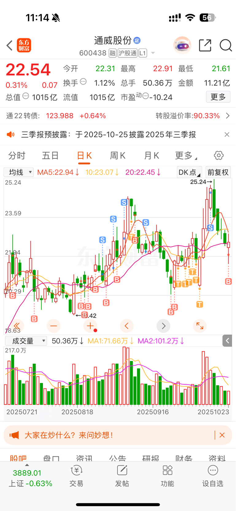Close the 来问妙想 banner
The height and width of the screenshot is (511, 236).
click(222, 435)
